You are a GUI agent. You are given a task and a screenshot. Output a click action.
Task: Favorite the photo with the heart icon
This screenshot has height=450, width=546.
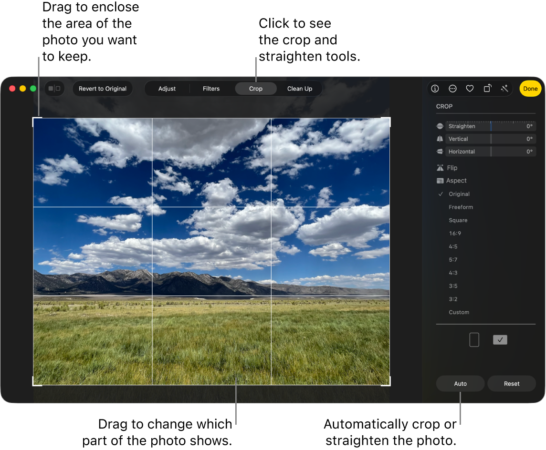[470, 88]
